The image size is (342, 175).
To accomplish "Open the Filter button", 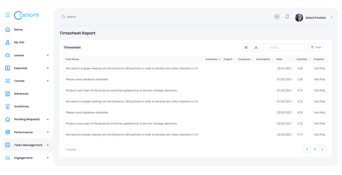I will point(316,47).
